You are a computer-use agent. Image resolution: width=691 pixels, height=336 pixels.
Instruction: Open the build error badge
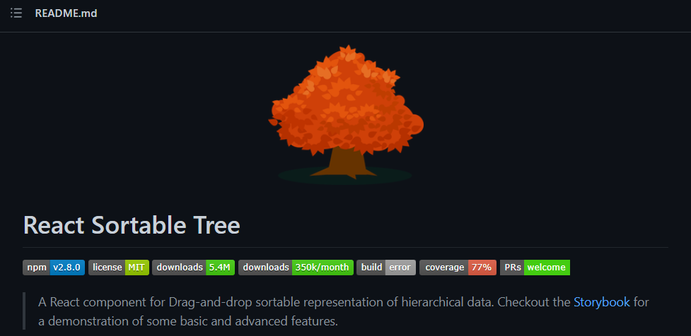[386, 268]
